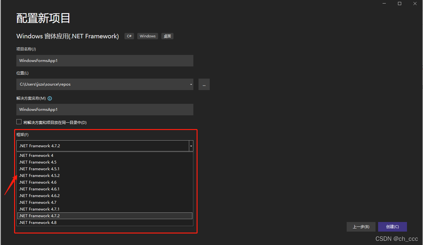Expand the 位置 (location) path dropdown

tap(191, 84)
